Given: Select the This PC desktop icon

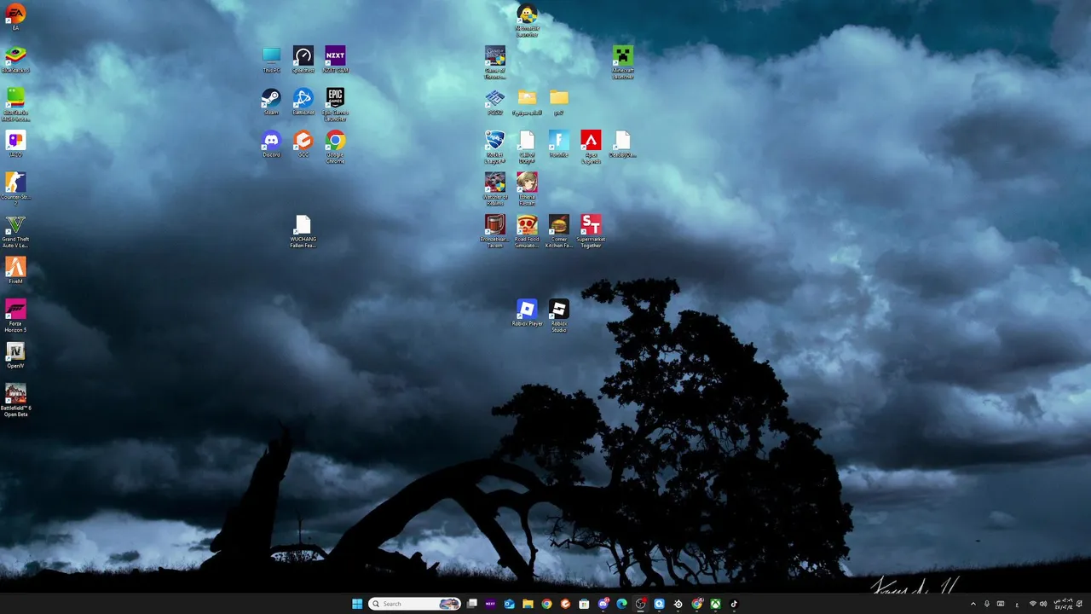Looking at the screenshot, I should [x=271, y=60].
